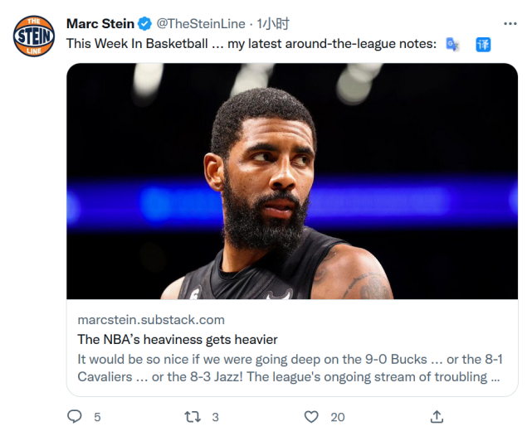Open Marc Stein's profile by name
Screen dimensions: 532x436
(100, 24)
